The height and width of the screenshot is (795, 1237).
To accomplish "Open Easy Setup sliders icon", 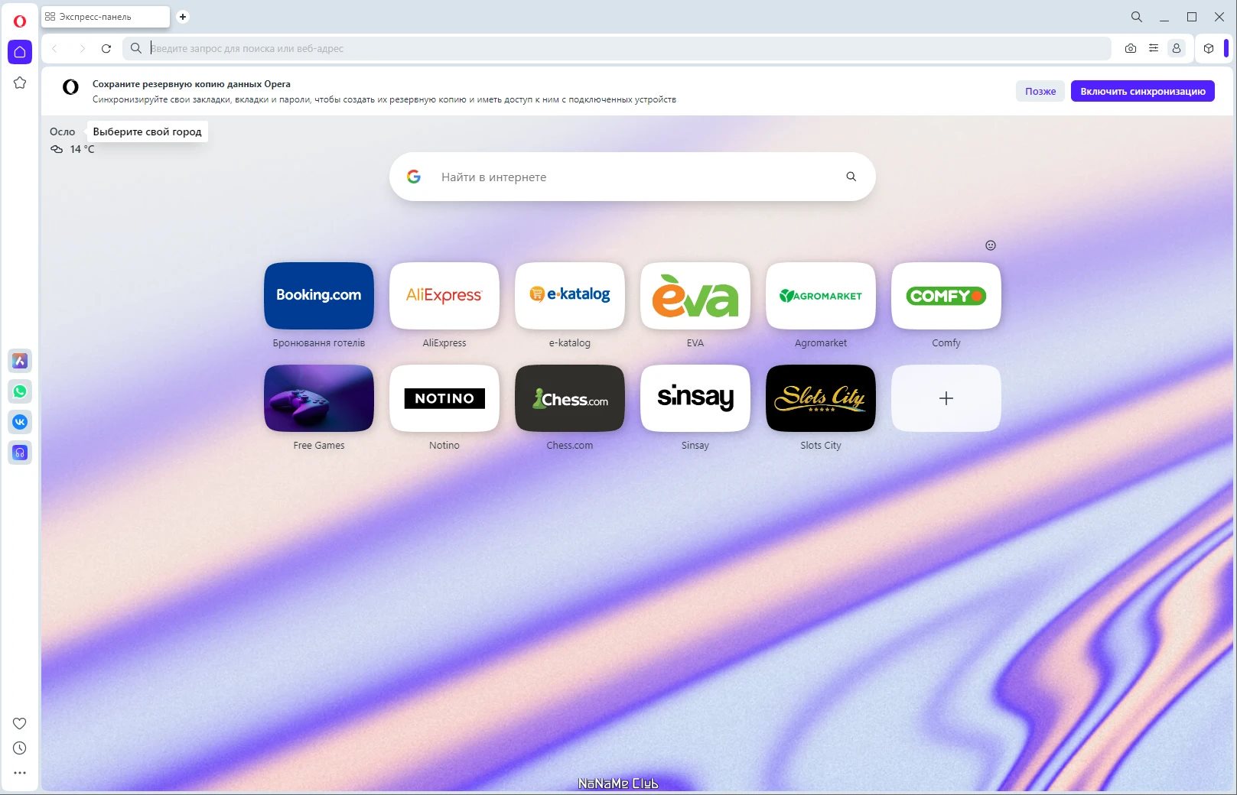I will point(1154,48).
